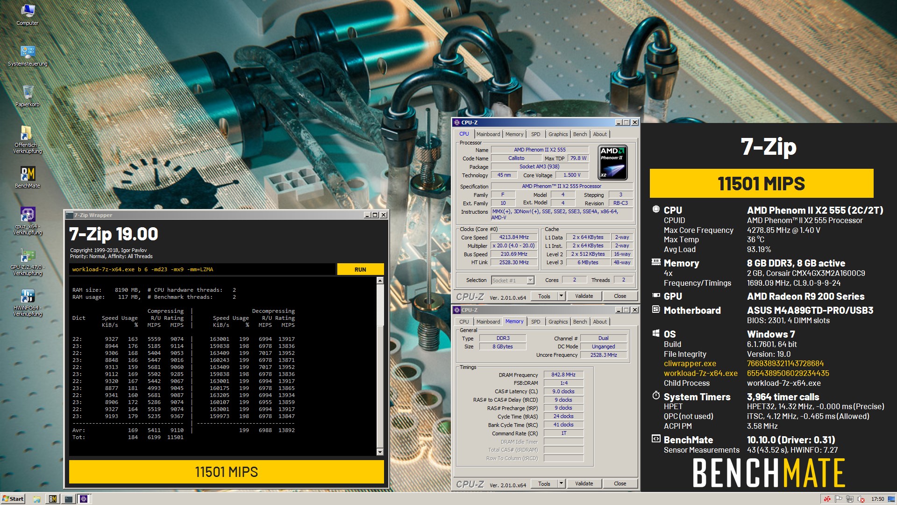Maximize the upper CPU-Z window
The width and height of the screenshot is (897, 505).
coord(626,123)
